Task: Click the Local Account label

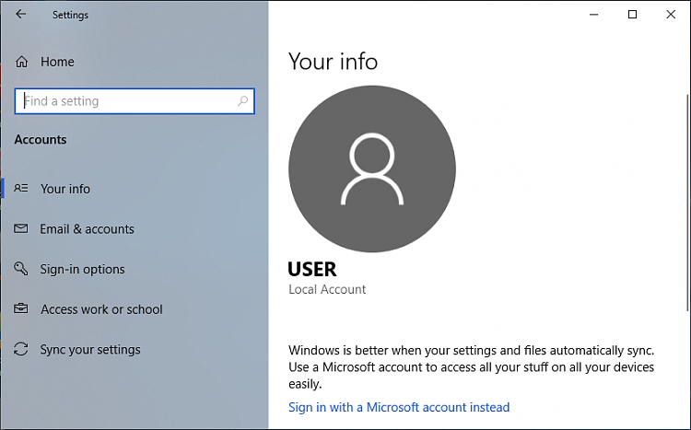Action: [327, 289]
